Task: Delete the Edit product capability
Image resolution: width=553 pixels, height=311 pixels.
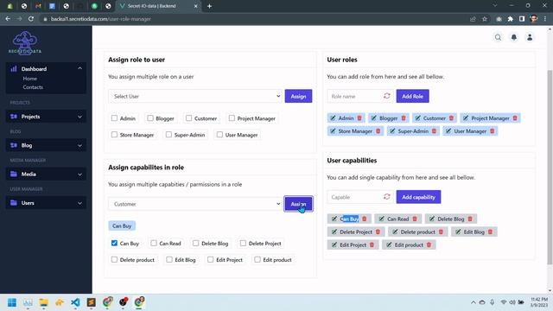Action: tap(429, 245)
